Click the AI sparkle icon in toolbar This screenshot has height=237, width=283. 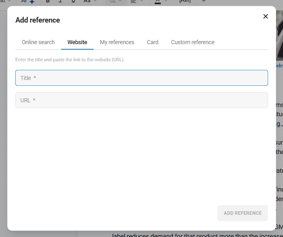click(x=32, y=2)
